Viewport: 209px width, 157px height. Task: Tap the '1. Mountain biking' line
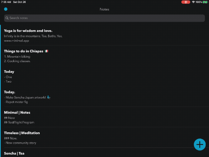(17, 57)
